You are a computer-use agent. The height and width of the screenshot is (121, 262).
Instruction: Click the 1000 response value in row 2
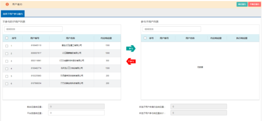coord(108,53)
